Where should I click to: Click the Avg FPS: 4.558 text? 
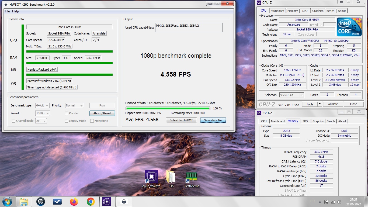point(142,120)
